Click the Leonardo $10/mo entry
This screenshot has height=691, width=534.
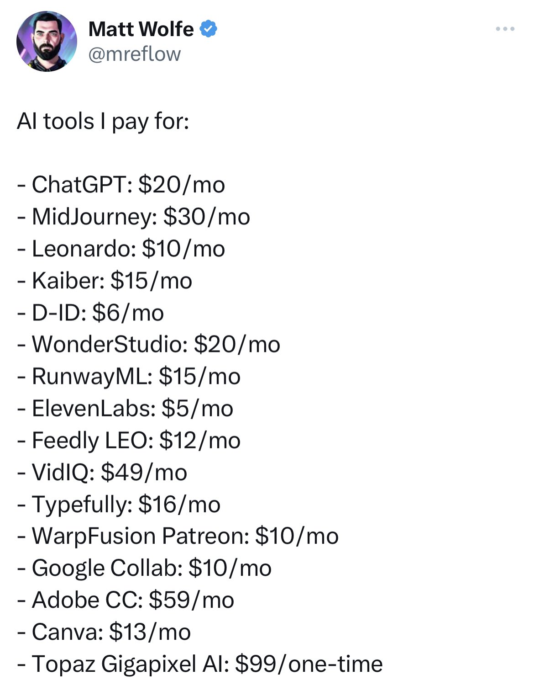pos(121,249)
